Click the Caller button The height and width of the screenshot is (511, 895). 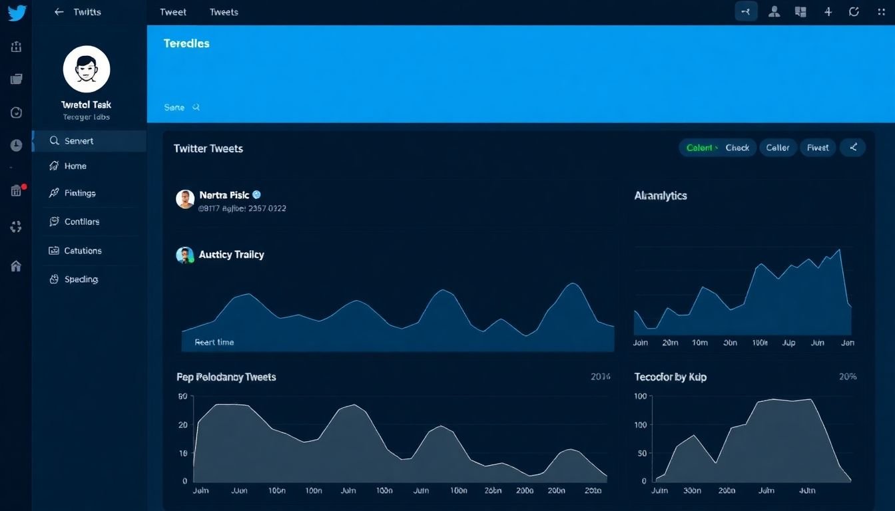778,148
